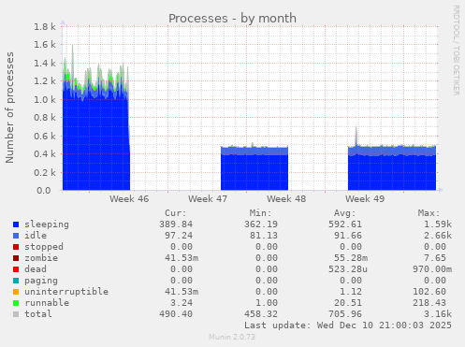Click the 'Number of processes' axis label

coord(9,108)
